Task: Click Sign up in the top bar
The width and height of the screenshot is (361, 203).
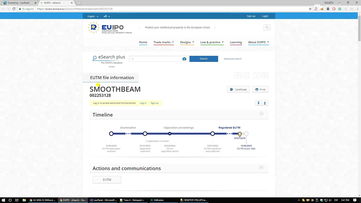Action: tap(251, 16)
